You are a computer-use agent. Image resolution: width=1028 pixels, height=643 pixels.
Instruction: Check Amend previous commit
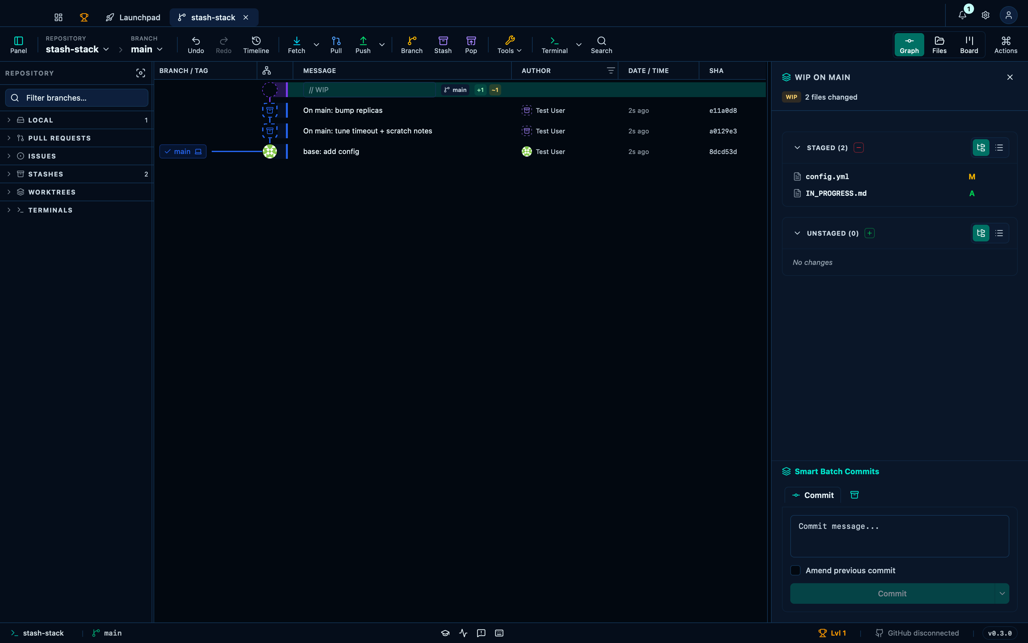pyautogui.click(x=795, y=570)
